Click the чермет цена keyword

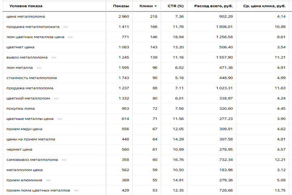pos(19,149)
